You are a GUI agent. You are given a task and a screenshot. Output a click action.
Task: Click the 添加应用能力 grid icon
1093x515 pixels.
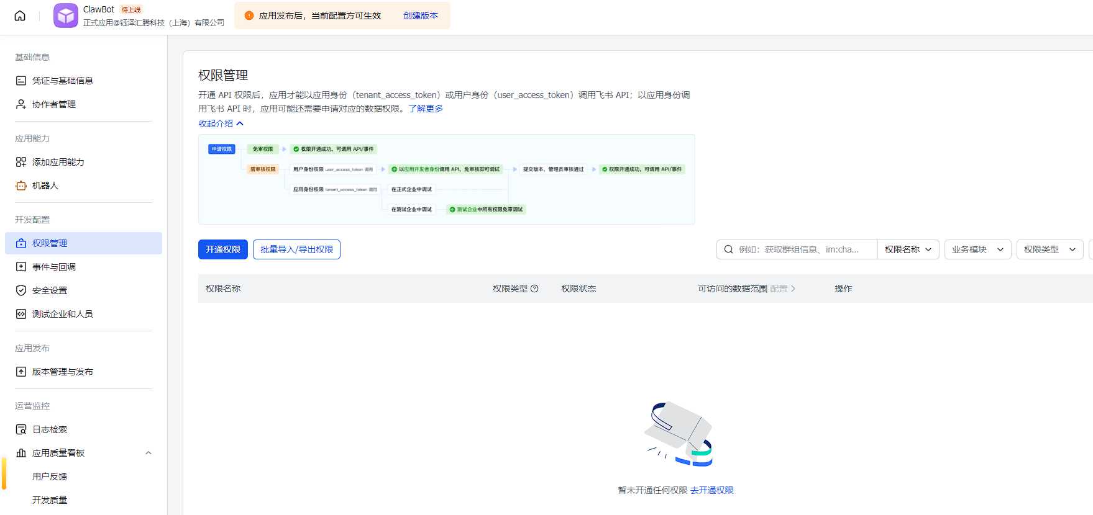(x=21, y=162)
